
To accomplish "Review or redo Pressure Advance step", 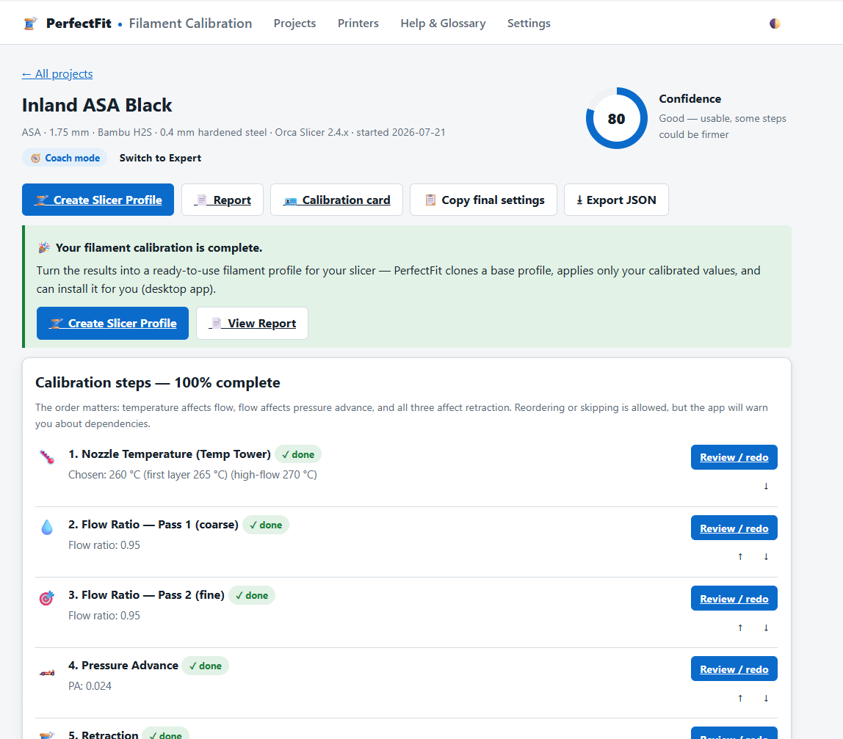I will 734,669.
